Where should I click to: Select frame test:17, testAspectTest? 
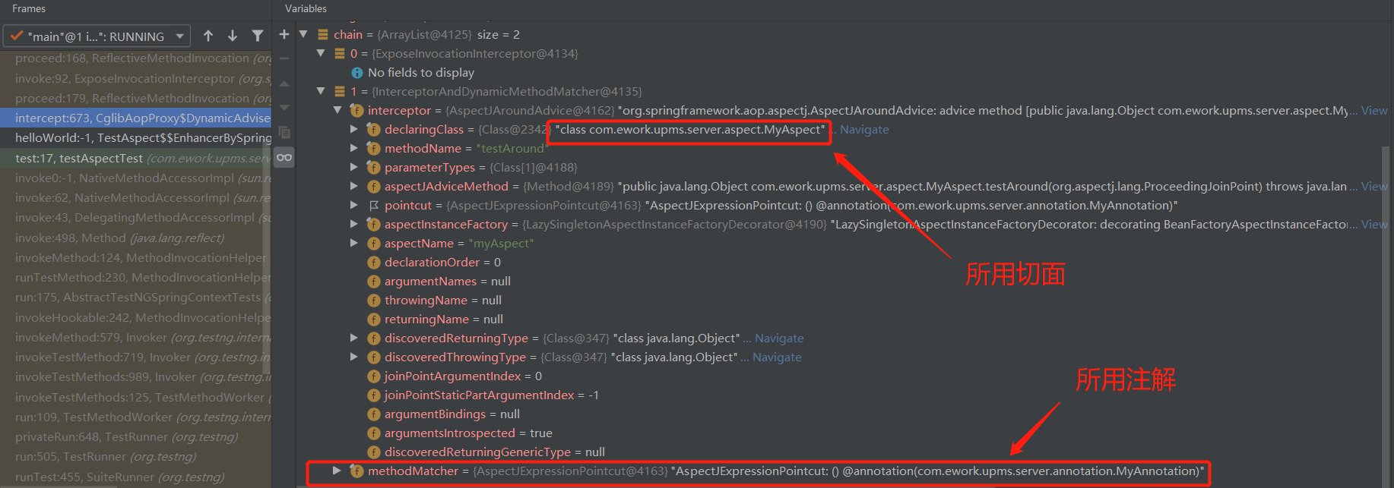click(135, 158)
